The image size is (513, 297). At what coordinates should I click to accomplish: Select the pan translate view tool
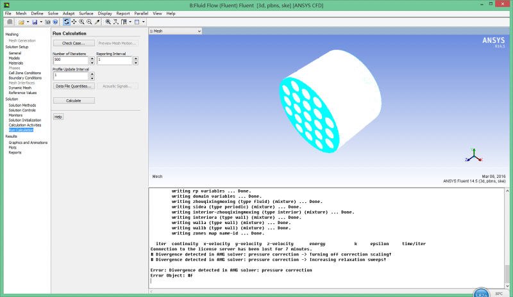(74, 22)
